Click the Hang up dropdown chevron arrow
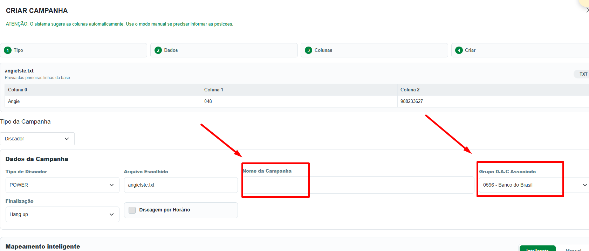589x251 pixels. click(111, 215)
